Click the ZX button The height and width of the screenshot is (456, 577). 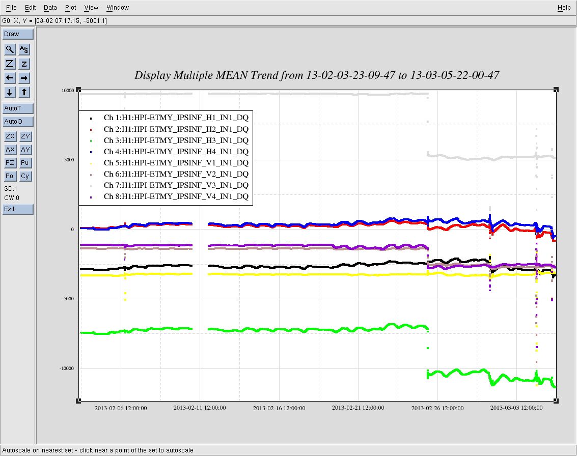point(10,136)
